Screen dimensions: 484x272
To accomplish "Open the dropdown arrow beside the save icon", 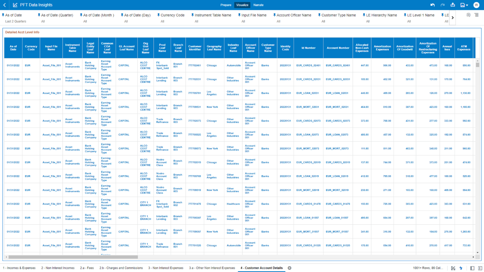I will pyautogui.click(x=467, y=5).
